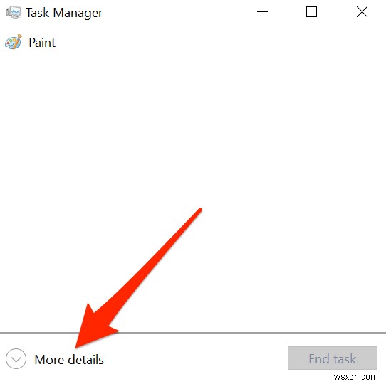Expand view using the More details chevron
This screenshot has height=384, width=386.
tap(16, 359)
